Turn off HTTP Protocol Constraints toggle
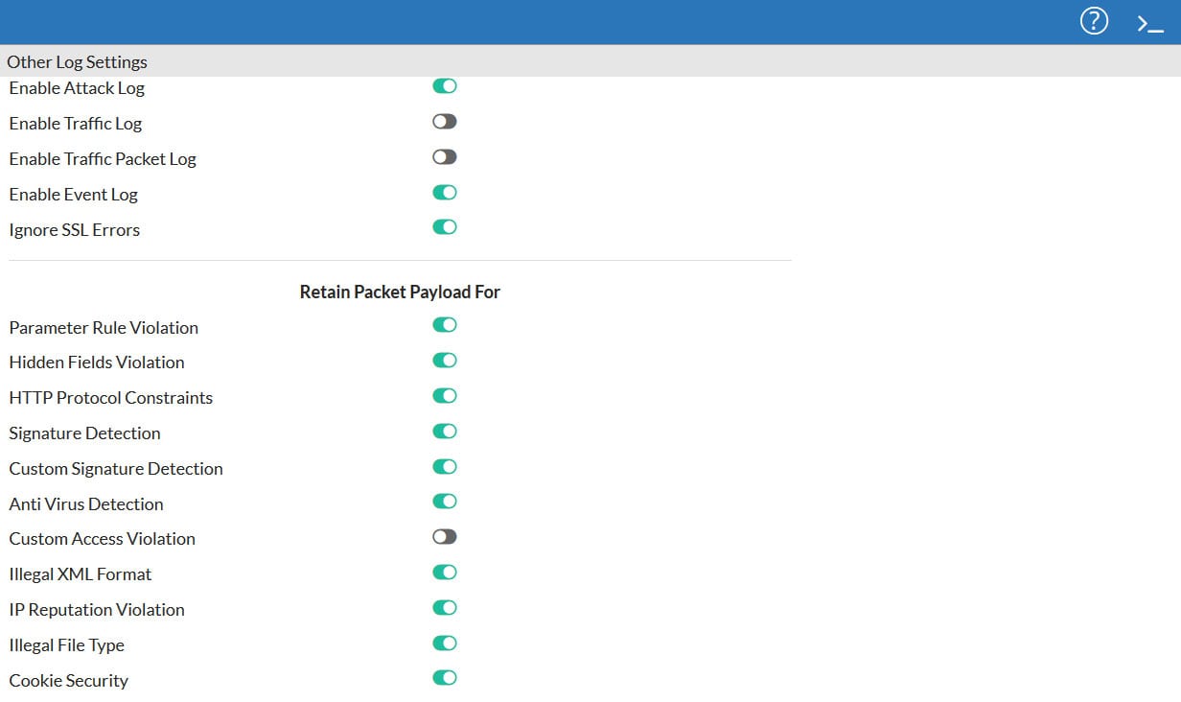This screenshot has height=702, width=1181. (x=444, y=396)
